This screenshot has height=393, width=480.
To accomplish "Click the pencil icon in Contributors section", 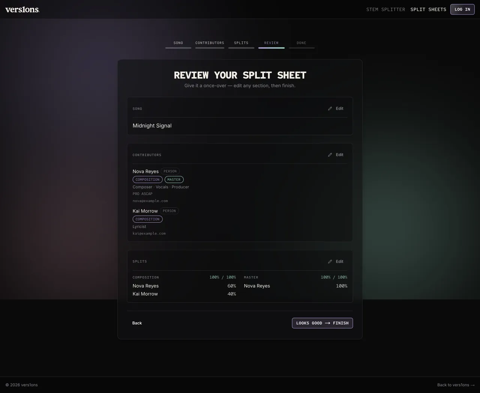I will coord(330,155).
